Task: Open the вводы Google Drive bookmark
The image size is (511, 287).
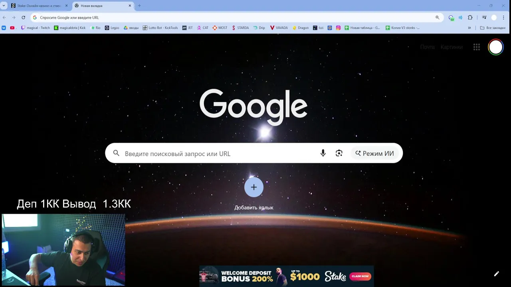Action: pyautogui.click(x=131, y=28)
